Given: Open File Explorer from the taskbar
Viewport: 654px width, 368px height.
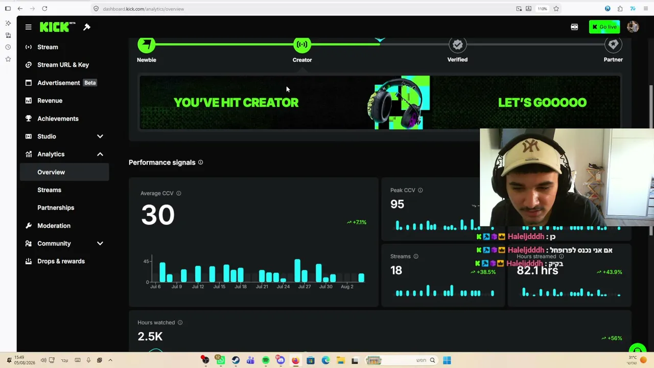Looking at the screenshot, I should [341, 360].
